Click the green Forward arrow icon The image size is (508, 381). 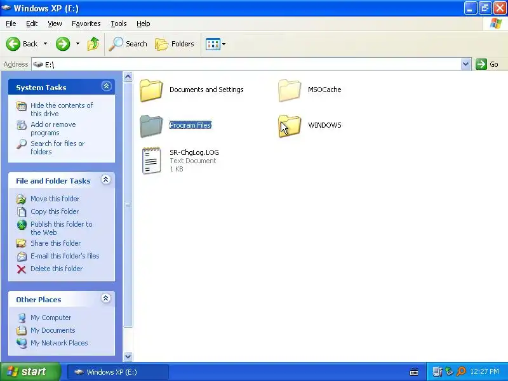pos(62,44)
